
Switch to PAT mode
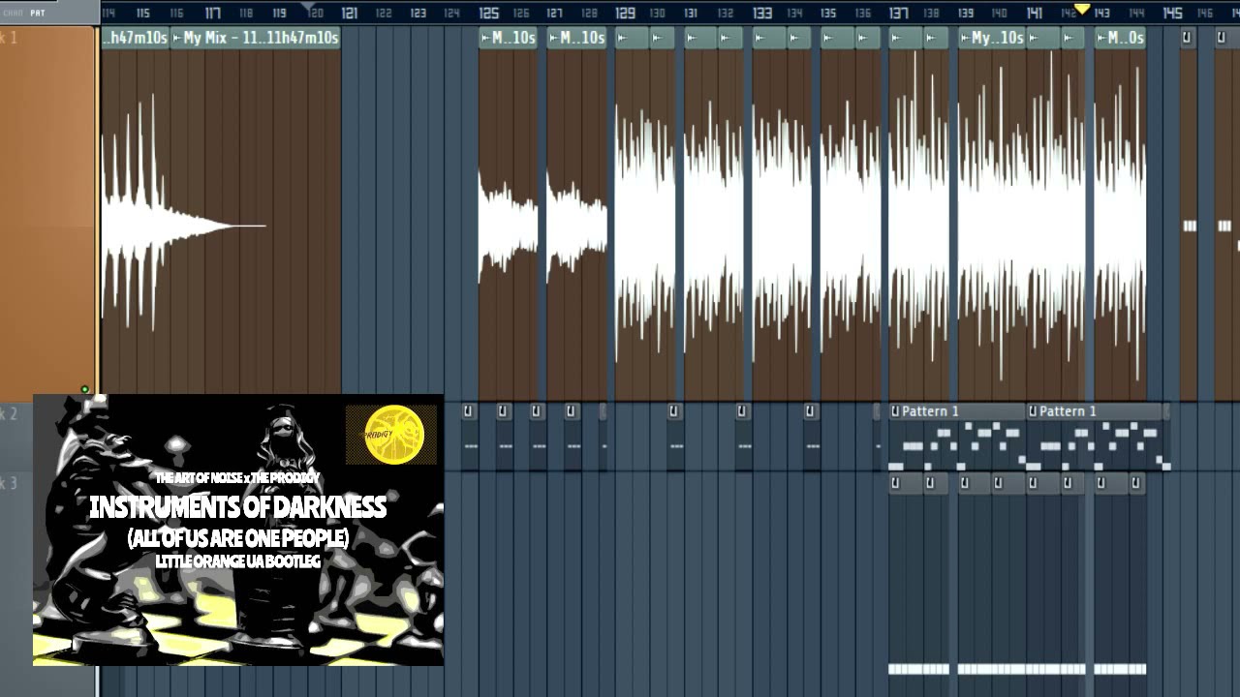tap(37, 13)
